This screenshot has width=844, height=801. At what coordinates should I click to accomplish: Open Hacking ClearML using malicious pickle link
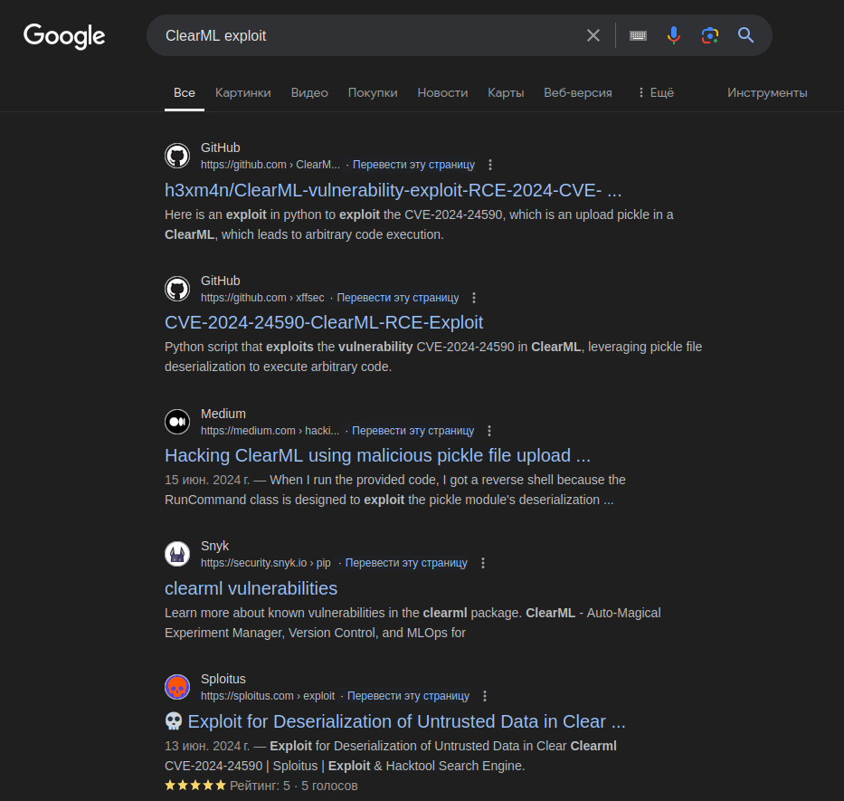tap(377, 455)
